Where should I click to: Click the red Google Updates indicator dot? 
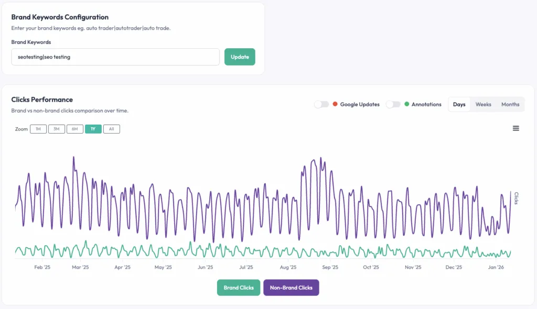click(x=334, y=104)
